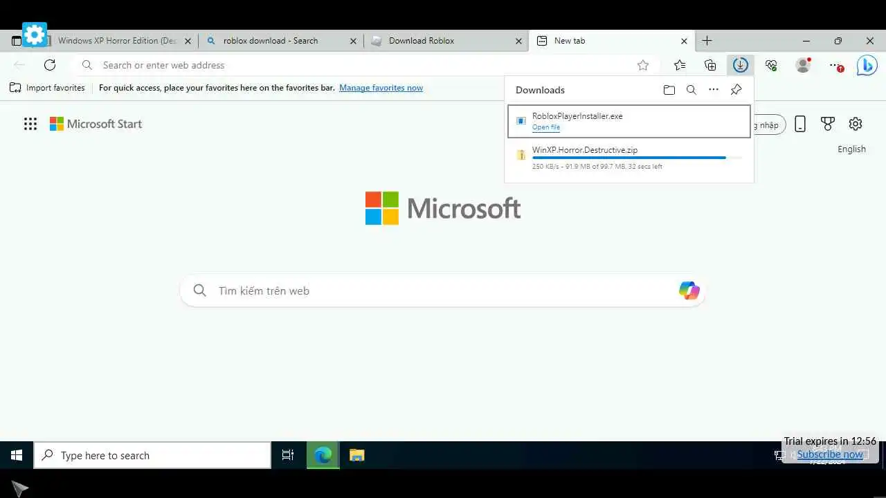Open the Downloads folder icon
The height and width of the screenshot is (498, 886).
tap(669, 90)
